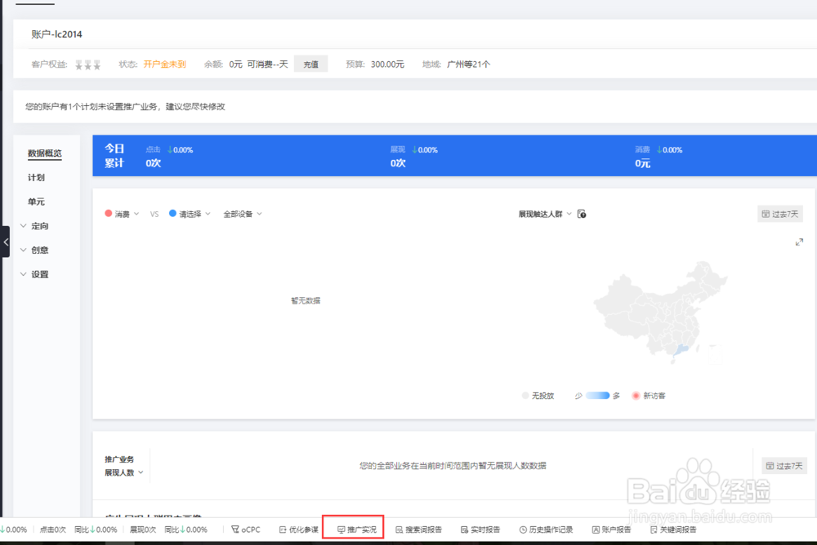Open the 消费 metric dropdown
The width and height of the screenshot is (817, 545).
coord(122,214)
